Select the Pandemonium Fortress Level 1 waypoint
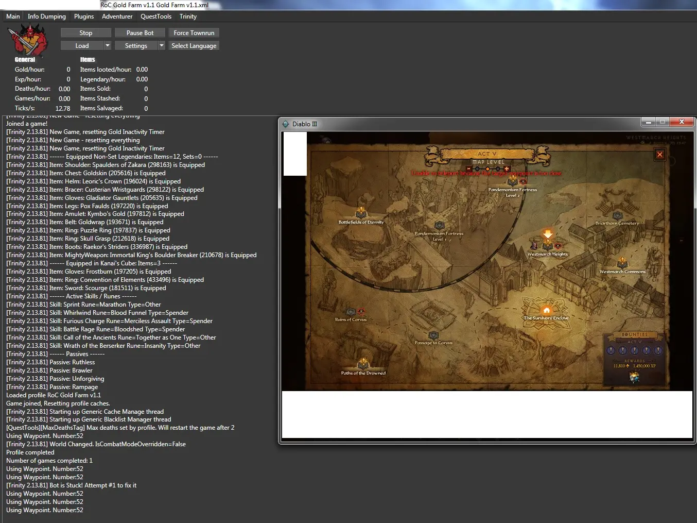This screenshot has height=523, width=697. 439,225
